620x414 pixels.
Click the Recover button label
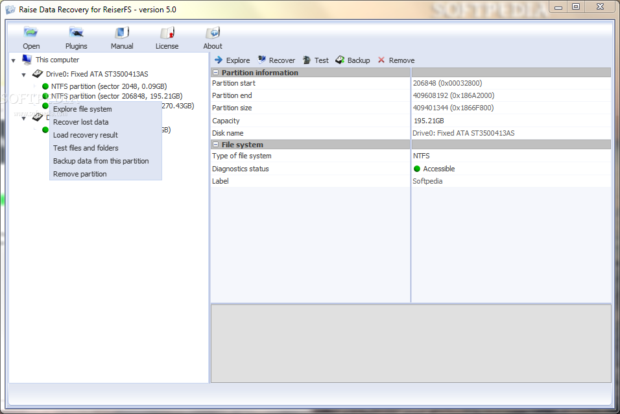point(282,60)
